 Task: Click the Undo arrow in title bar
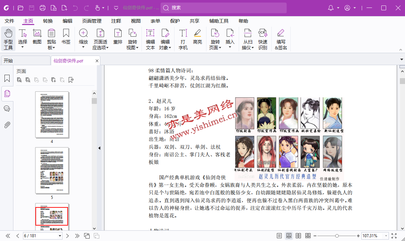[x=75, y=8]
